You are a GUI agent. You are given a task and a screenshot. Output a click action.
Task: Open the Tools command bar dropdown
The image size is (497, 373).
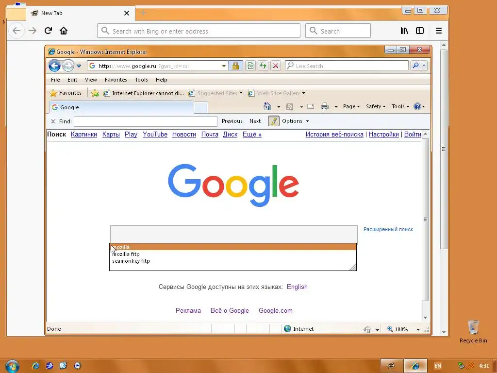click(x=400, y=106)
